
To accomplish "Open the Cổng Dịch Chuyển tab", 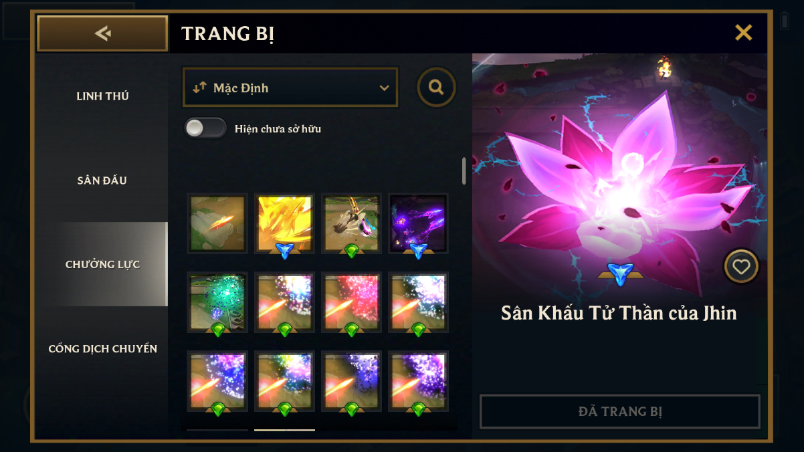I will click(x=102, y=349).
